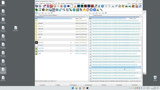This screenshot has height=90, width=160.
Task: Open File Explorer from taskbar
Action: click(x=76, y=88)
